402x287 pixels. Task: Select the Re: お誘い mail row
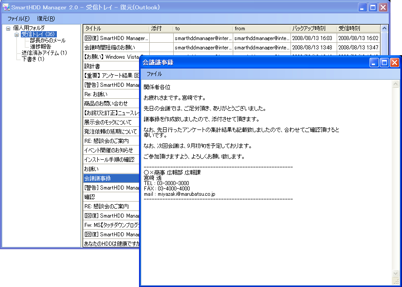[111, 94]
